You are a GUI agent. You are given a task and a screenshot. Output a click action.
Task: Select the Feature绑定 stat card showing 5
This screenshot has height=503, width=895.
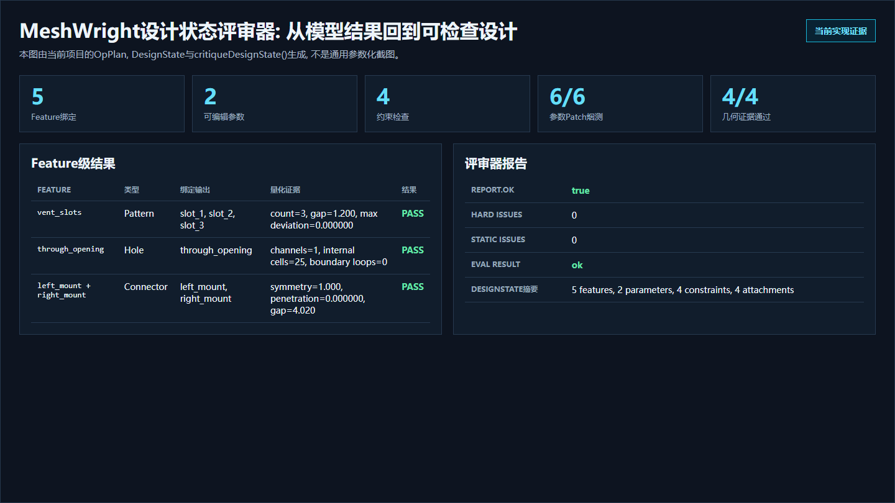pyautogui.click(x=102, y=104)
